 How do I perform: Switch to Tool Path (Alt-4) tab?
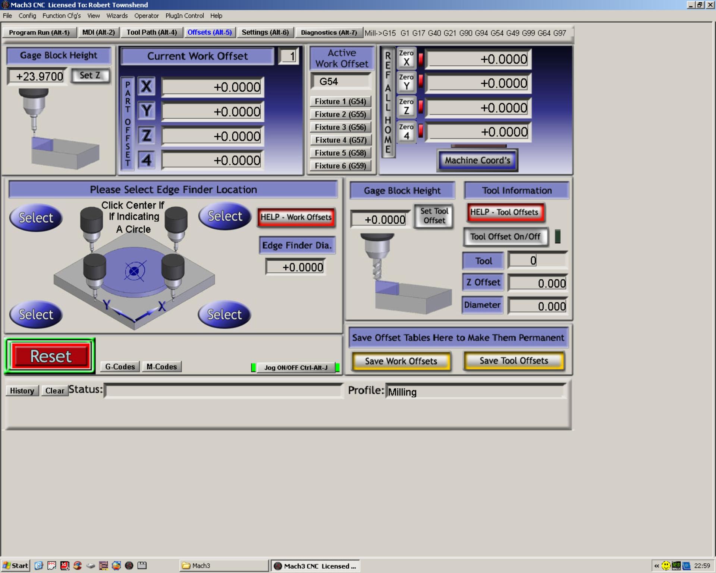point(151,32)
